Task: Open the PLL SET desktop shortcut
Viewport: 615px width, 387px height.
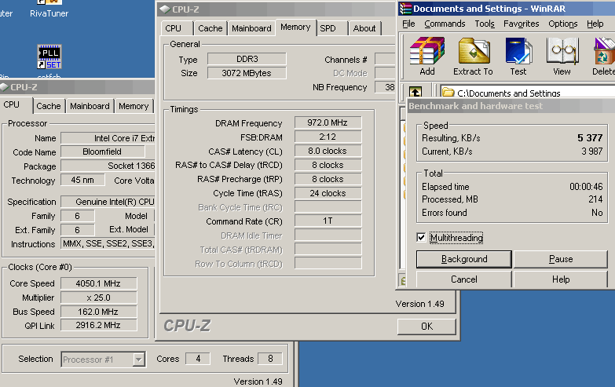Action: tap(49, 57)
